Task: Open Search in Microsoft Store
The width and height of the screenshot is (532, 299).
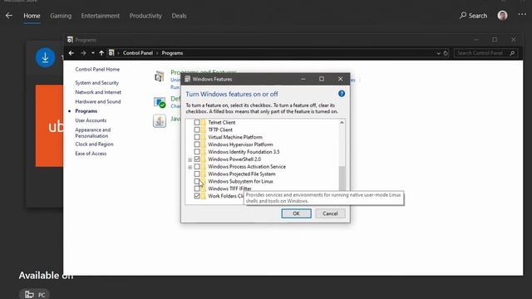Action: point(473,16)
